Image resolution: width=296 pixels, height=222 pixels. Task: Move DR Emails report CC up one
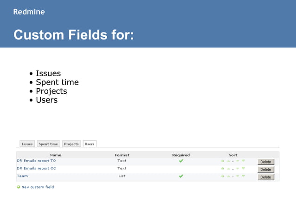pyautogui.click(x=229, y=169)
